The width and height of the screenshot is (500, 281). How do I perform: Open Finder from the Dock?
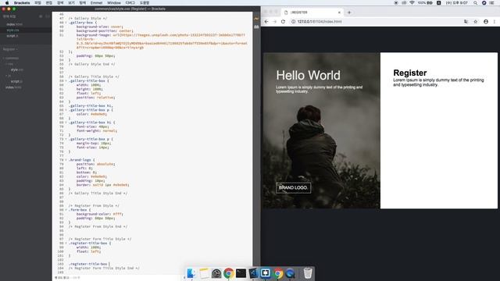[191, 273]
